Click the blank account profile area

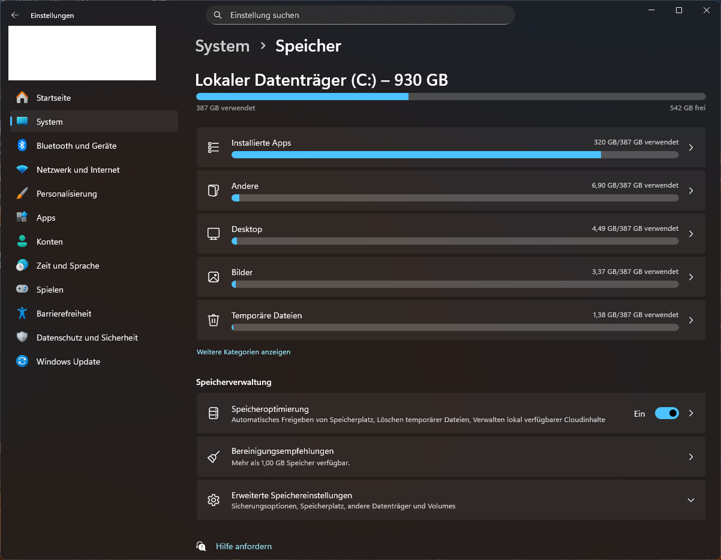click(x=82, y=53)
